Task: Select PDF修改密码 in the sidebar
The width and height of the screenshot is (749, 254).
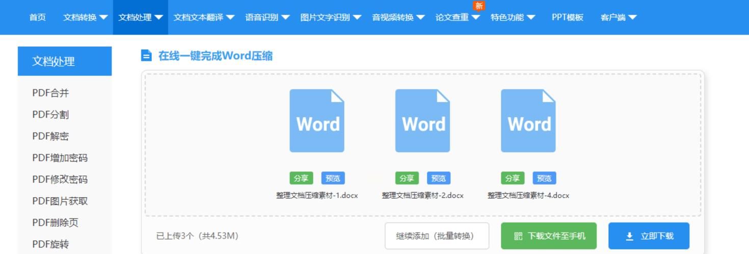Action: pyautogui.click(x=60, y=179)
